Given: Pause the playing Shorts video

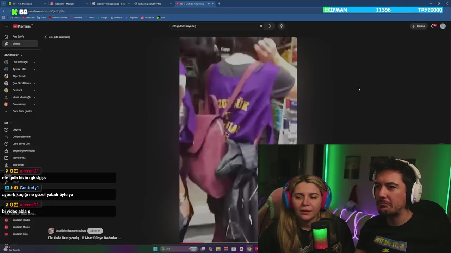Looking at the screenshot, I should [x=238, y=140].
